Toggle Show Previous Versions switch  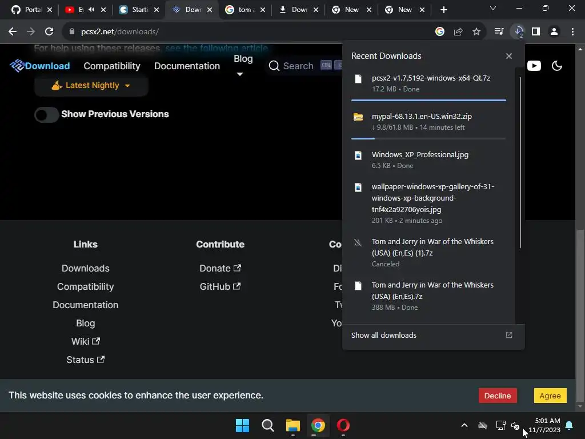(46, 114)
